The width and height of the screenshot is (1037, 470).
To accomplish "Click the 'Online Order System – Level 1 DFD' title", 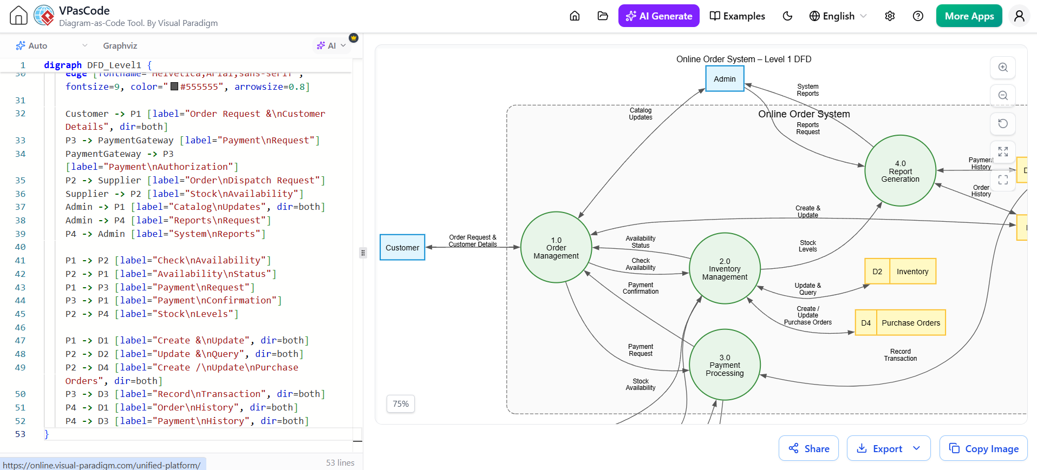I will point(743,59).
